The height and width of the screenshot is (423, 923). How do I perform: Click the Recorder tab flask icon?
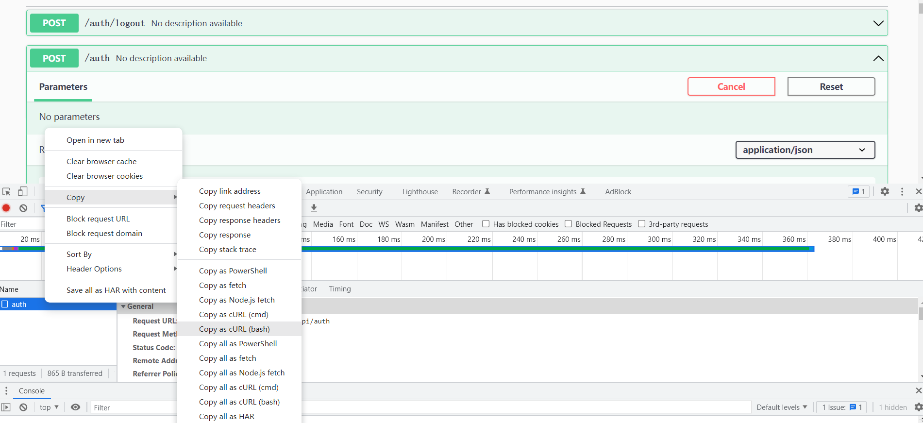pyautogui.click(x=487, y=191)
